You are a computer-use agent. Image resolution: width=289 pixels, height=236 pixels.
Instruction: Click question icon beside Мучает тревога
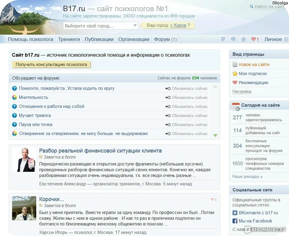(x=14, y=115)
